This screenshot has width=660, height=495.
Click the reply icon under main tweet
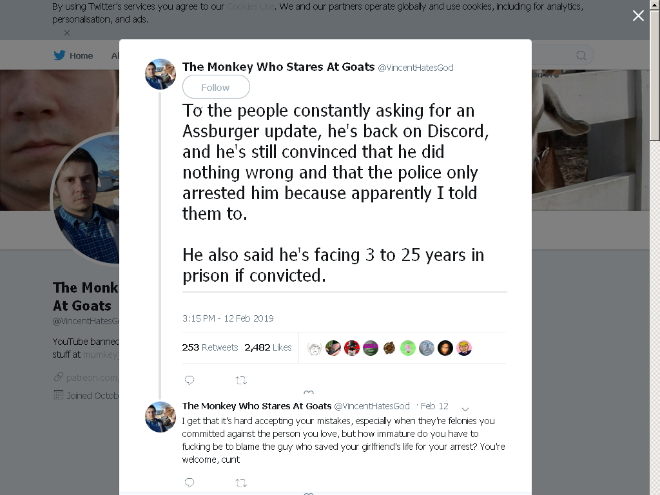point(189,380)
